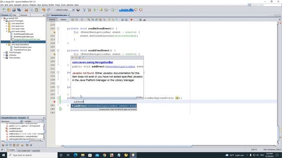Image resolution: width=282 pixels, height=158 pixels.
Task: Select runAfterEvent() in Navigator list
Action: [15, 129]
